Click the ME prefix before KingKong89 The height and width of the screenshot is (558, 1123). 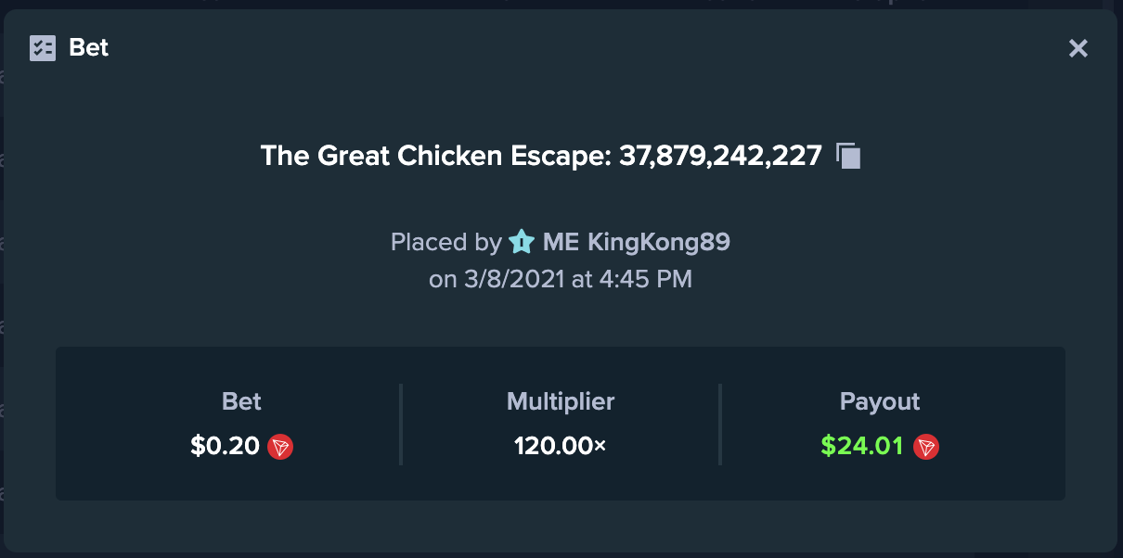pyautogui.click(x=561, y=243)
